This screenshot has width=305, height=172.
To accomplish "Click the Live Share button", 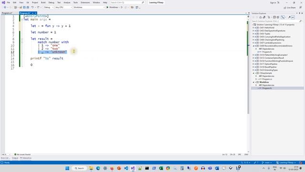I will (x=290, y=8).
